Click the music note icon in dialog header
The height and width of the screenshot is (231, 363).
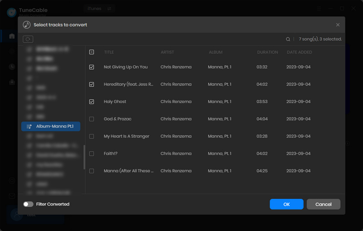pos(27,25)
